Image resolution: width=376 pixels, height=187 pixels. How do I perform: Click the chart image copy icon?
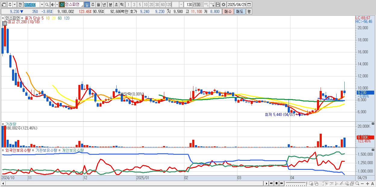click(x=352, y=183)
